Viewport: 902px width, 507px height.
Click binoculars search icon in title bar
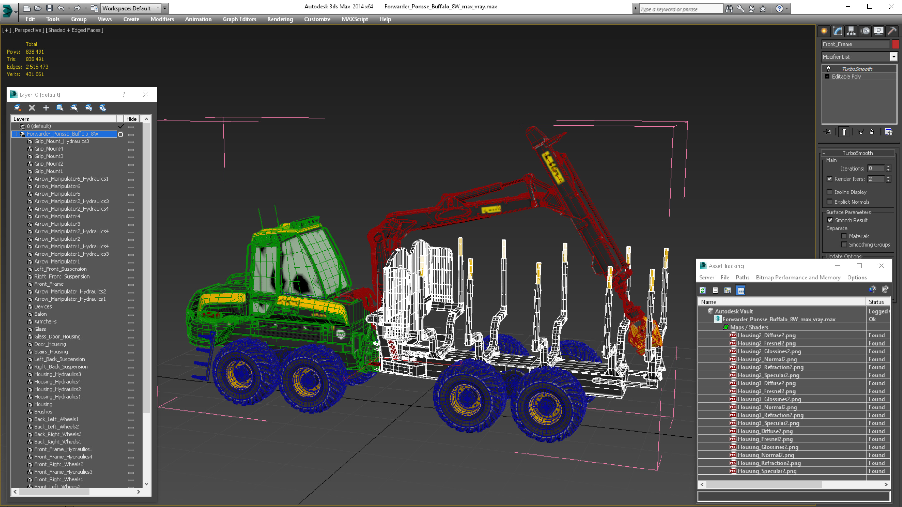tap(729, 8)
